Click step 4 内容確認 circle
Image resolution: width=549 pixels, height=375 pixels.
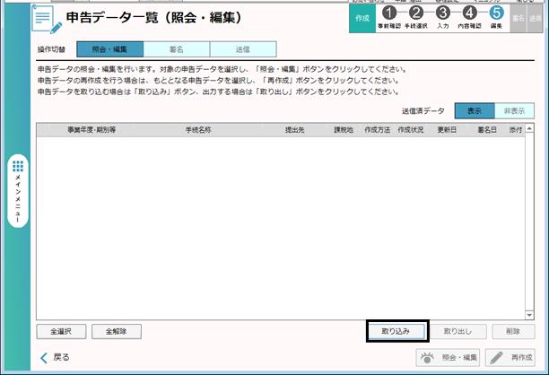[469, 13]
